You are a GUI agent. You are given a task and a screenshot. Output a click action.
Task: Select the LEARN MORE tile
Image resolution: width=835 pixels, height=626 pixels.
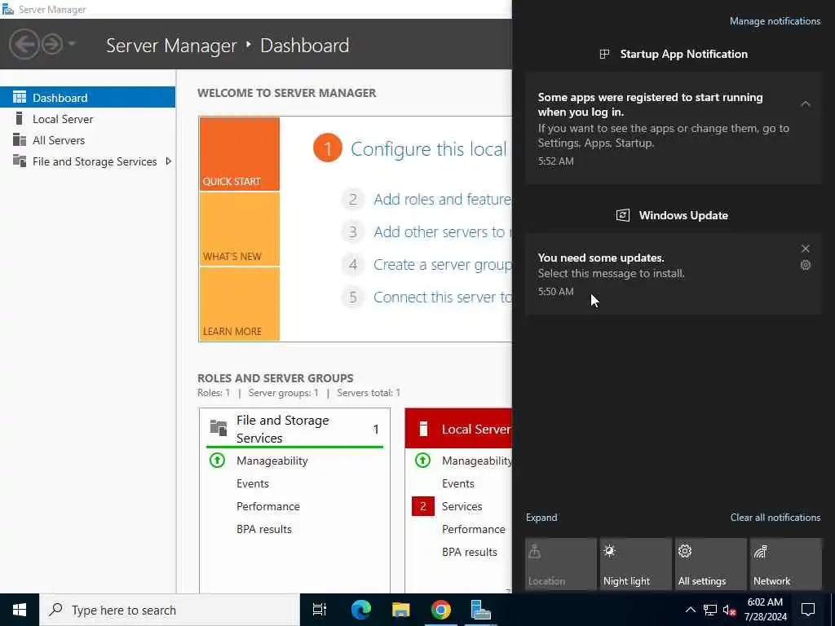click(x=239, y=304)
